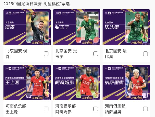Open the 侯森 goalkeeper card image
This screenshot has width=155, height=117.
[x=27, y=27]
